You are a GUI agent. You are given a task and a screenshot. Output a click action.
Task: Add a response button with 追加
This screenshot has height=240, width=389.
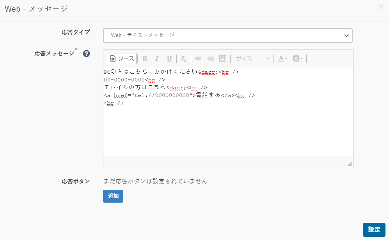pyautogui.click(x=113, y=196)
